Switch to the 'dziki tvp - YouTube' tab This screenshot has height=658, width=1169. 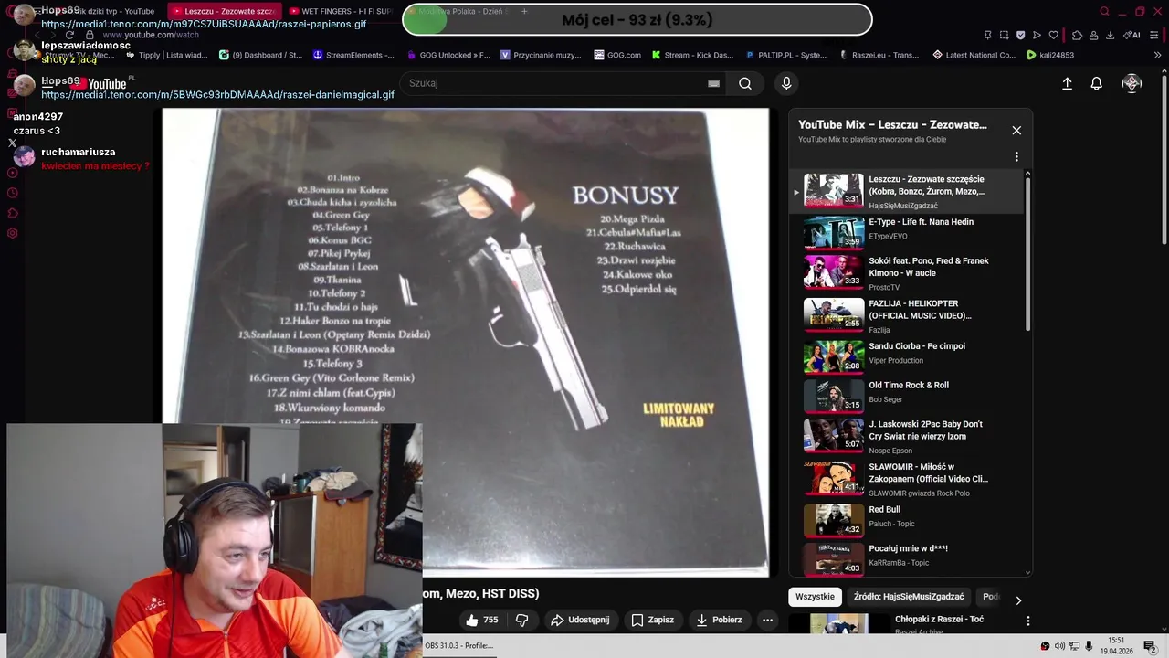coord(117,11)
